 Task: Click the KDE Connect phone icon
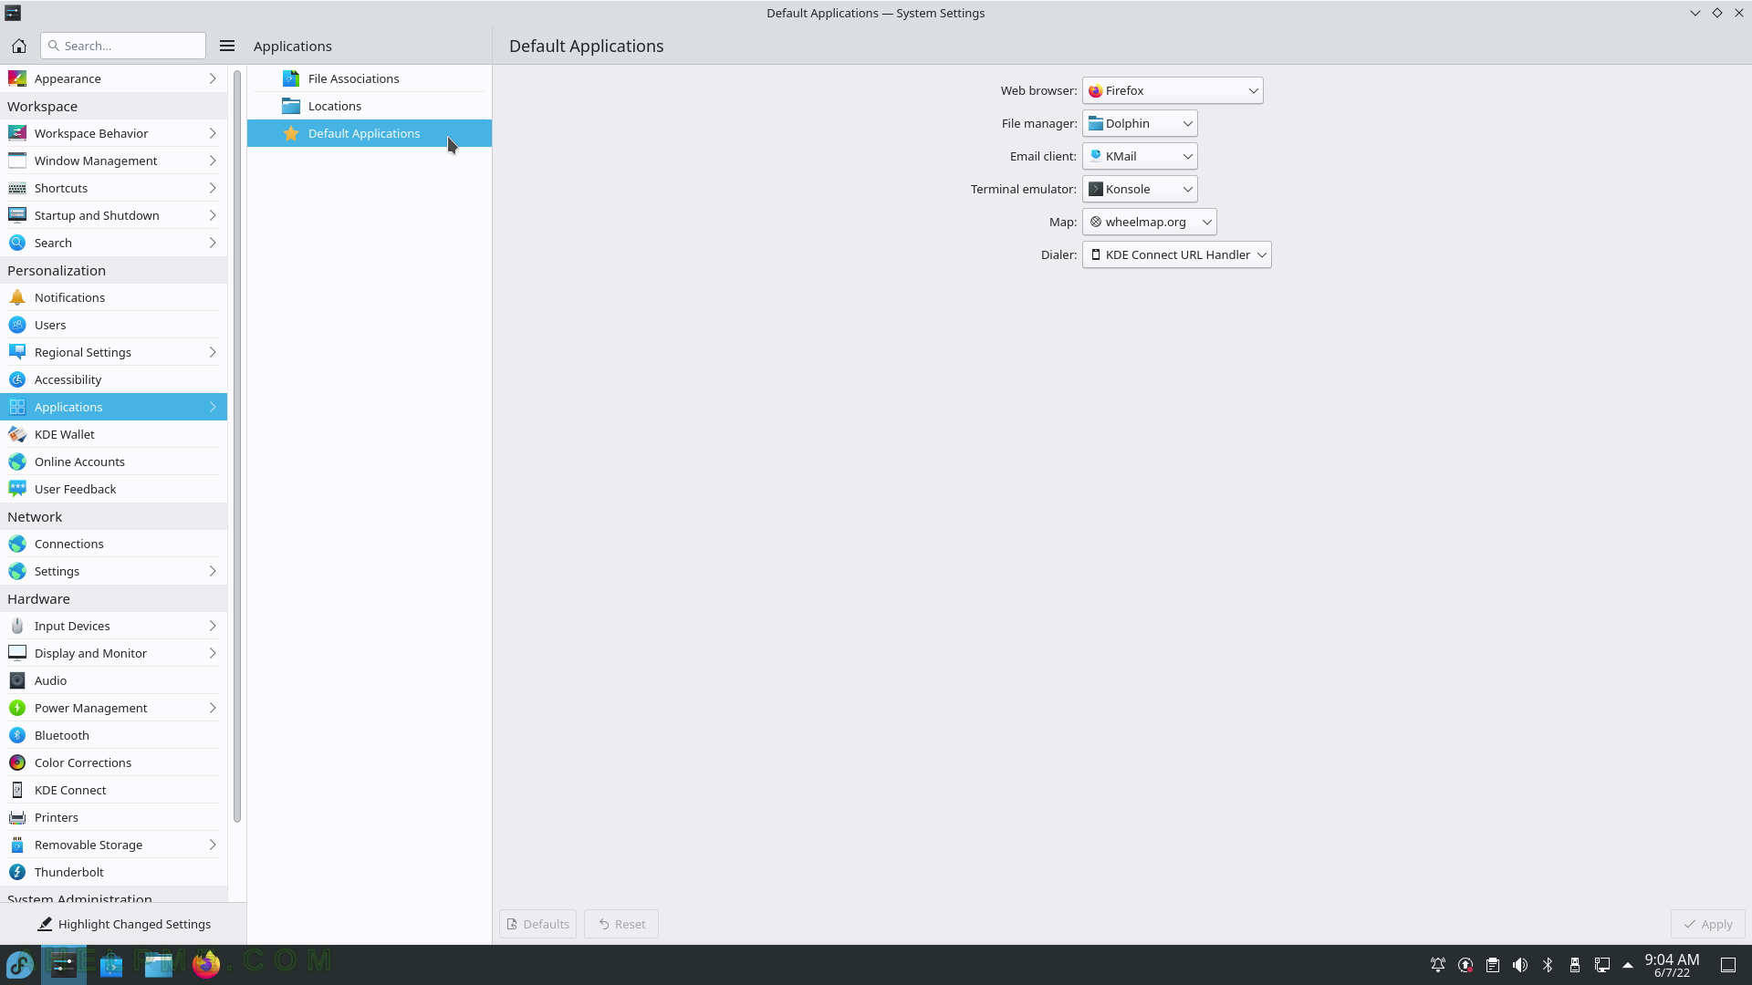coord(17,790)
